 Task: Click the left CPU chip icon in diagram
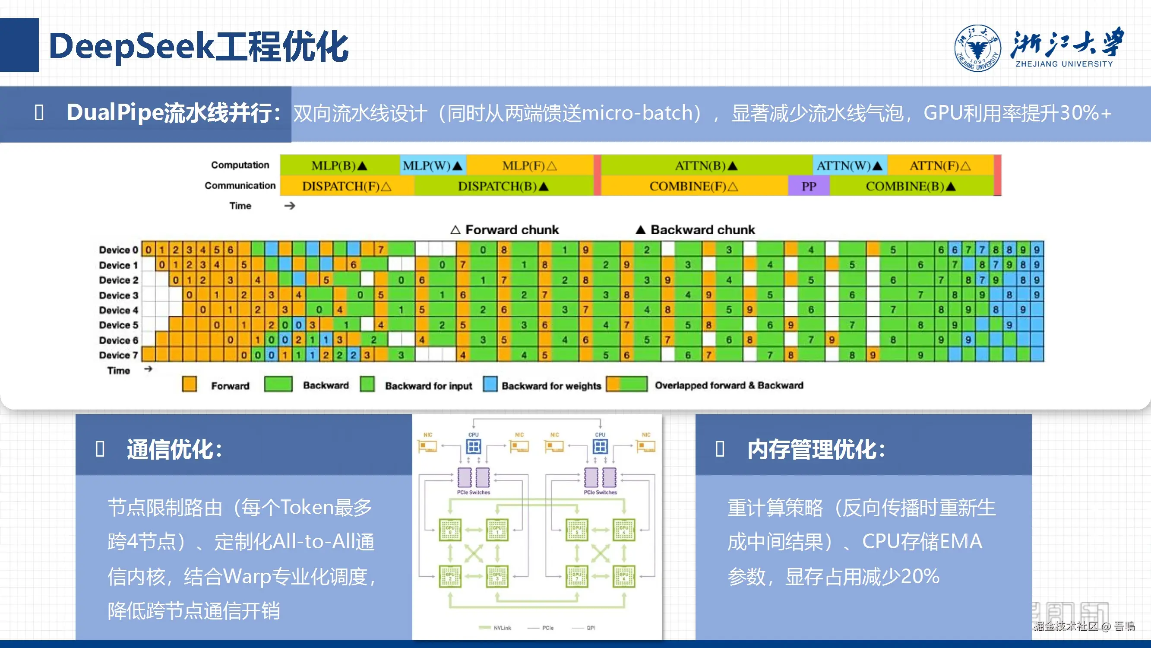point(473,446)
